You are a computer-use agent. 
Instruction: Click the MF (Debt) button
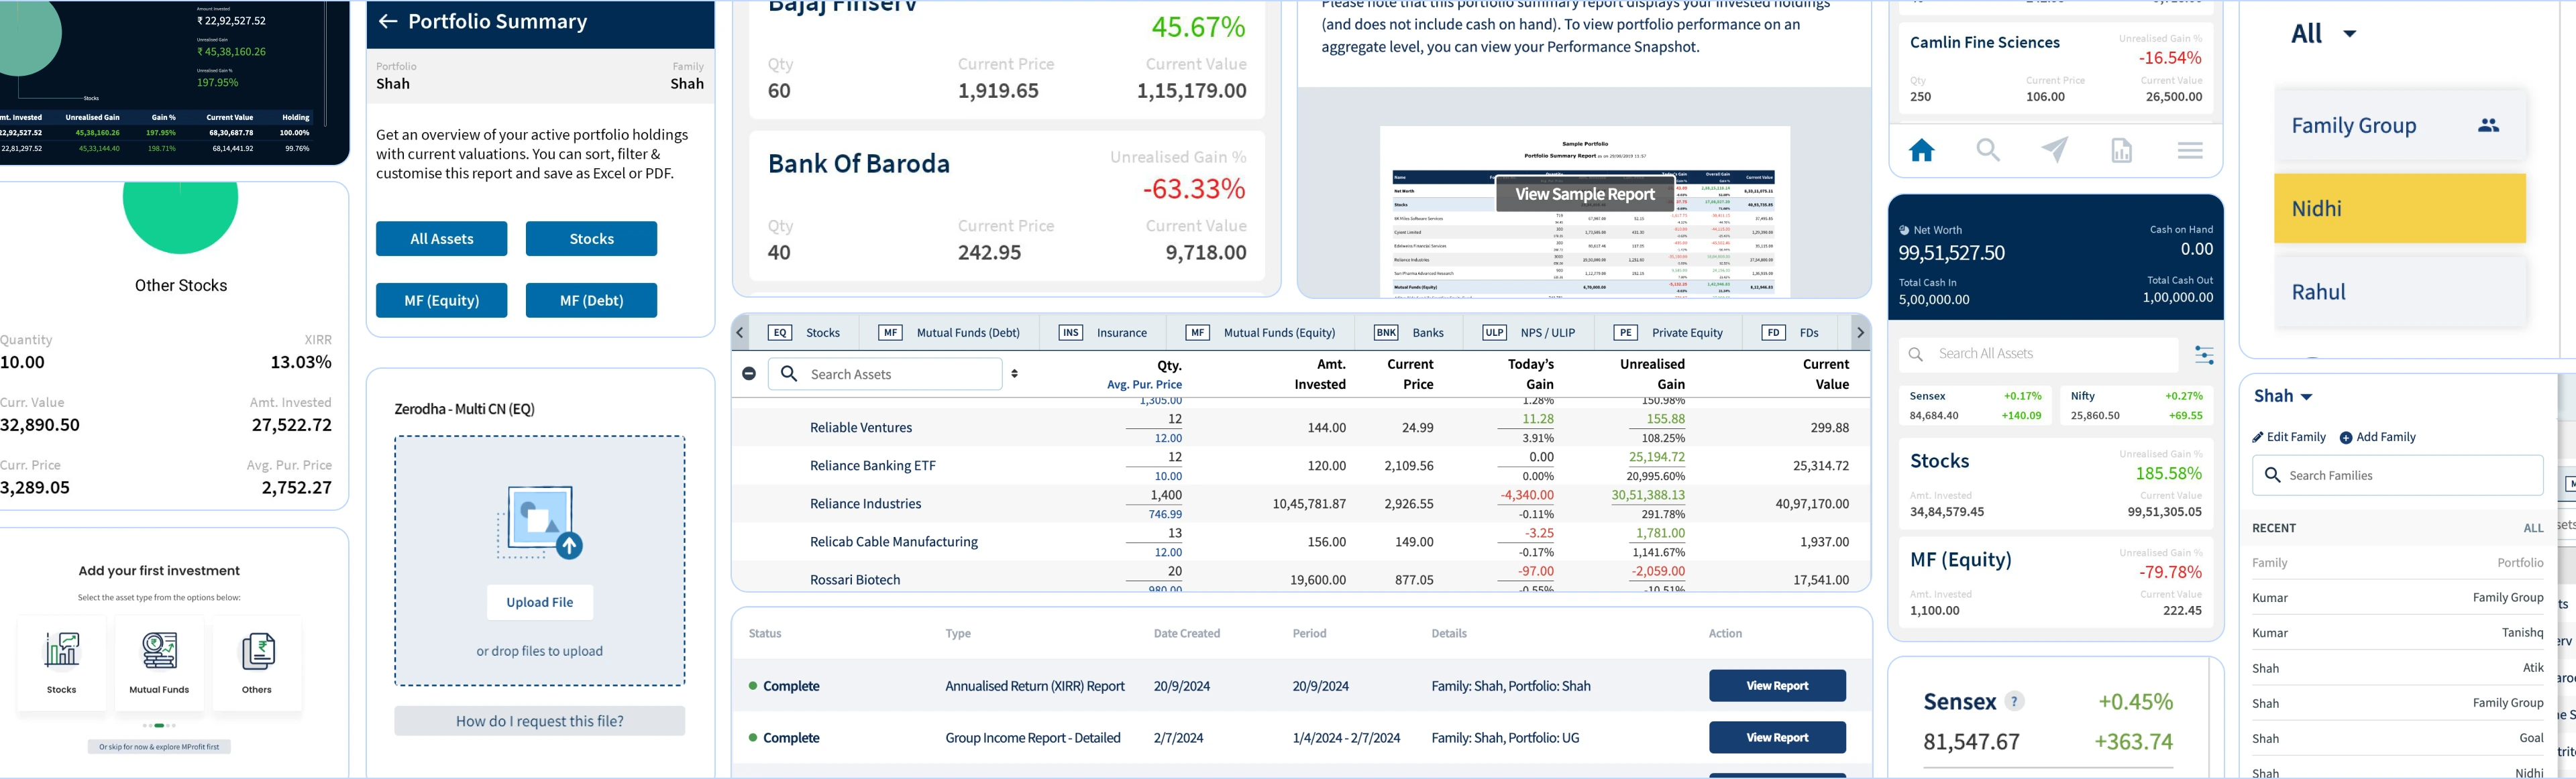591,300
